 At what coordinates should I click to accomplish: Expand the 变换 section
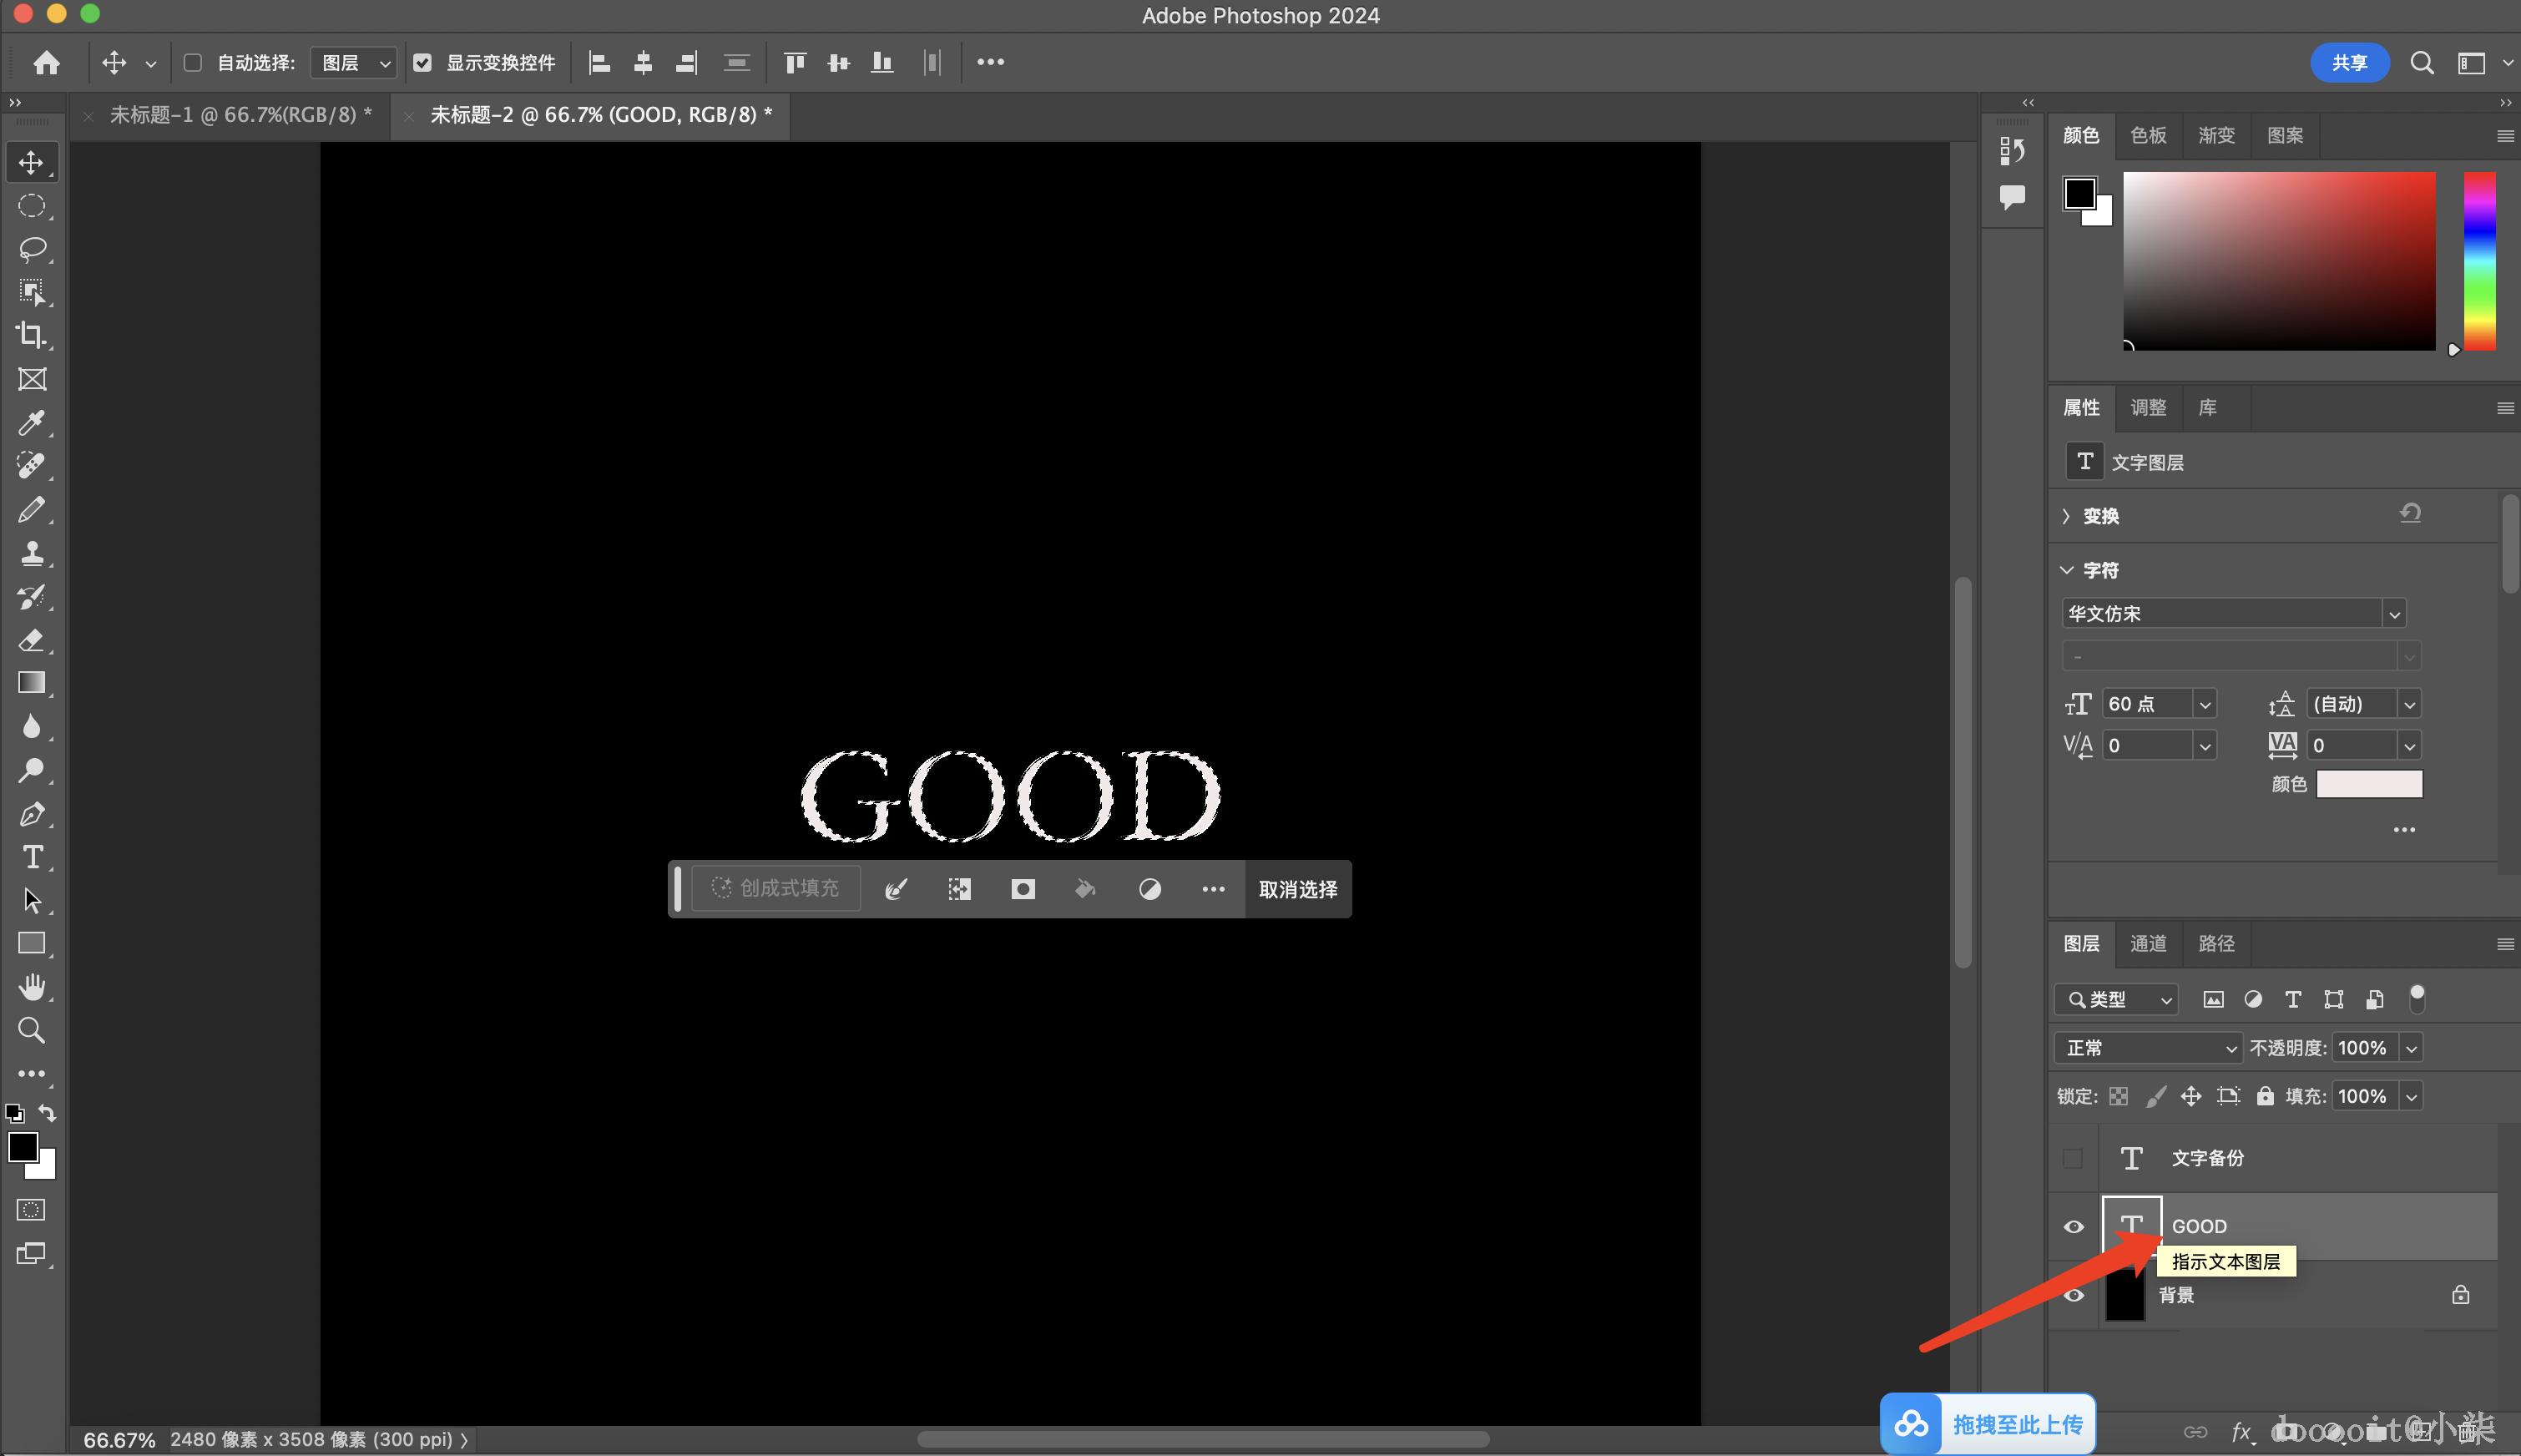click(x=2066, y=516)
